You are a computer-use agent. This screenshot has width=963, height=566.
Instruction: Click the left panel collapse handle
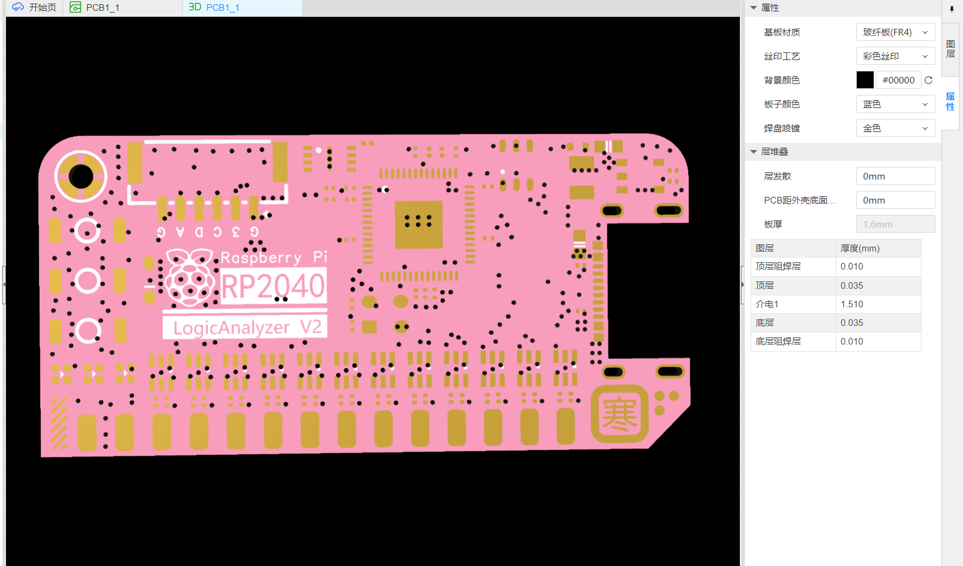click(4, 285)
